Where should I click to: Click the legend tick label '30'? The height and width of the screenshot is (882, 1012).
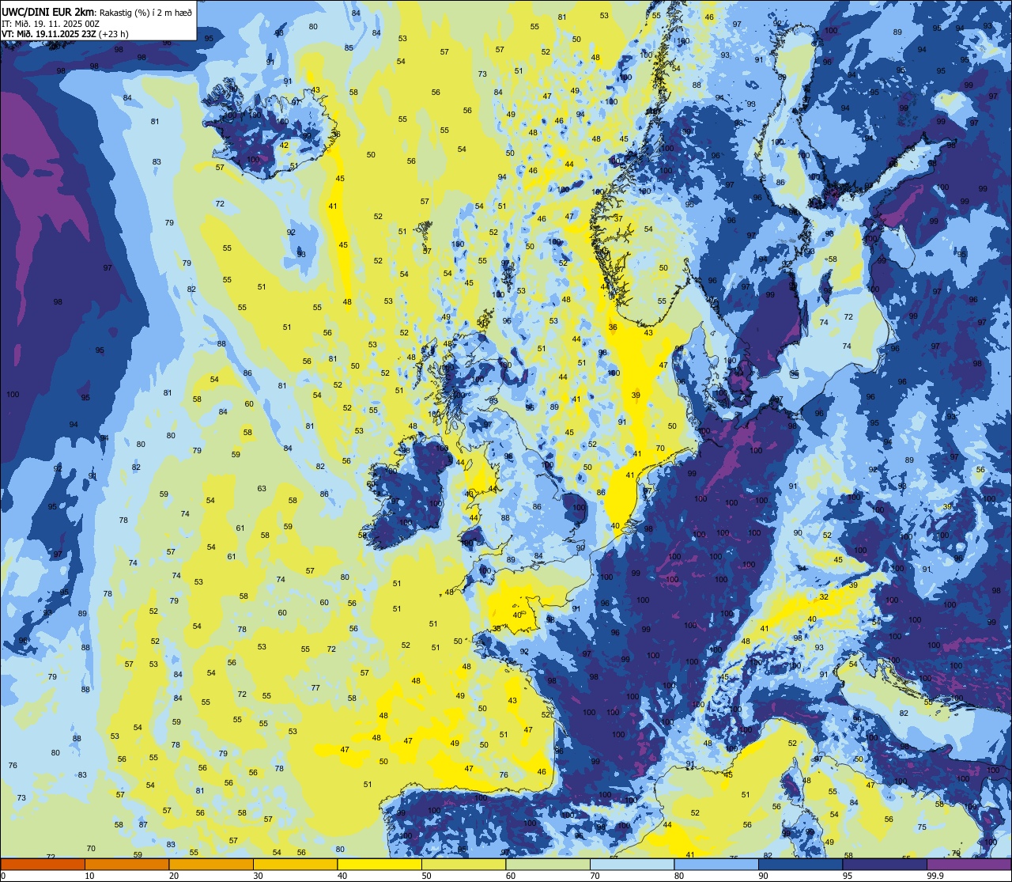coord(259,876)
